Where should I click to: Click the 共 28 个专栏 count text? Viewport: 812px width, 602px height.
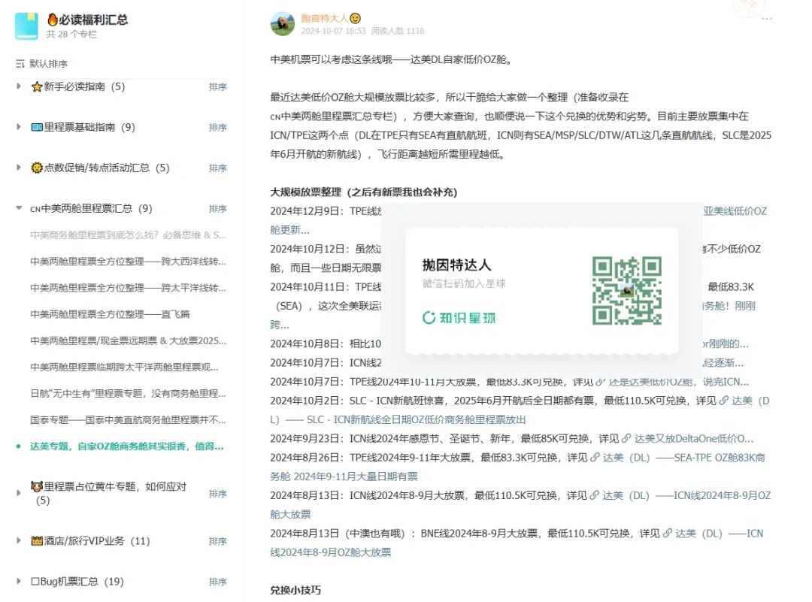[x=71, y=34]
